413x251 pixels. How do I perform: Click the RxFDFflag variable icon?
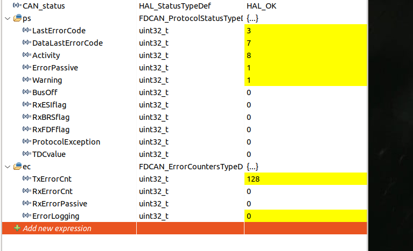tap(27, 129)
